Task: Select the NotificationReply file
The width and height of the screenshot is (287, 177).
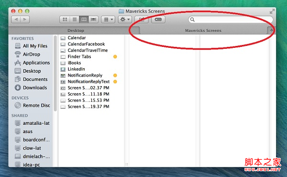Action: click(x=85, y=75)
